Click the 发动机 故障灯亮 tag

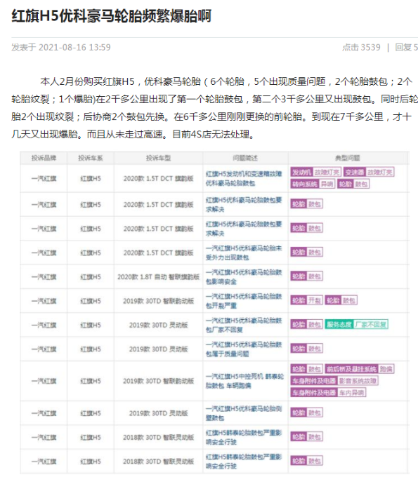click(315, 172)
